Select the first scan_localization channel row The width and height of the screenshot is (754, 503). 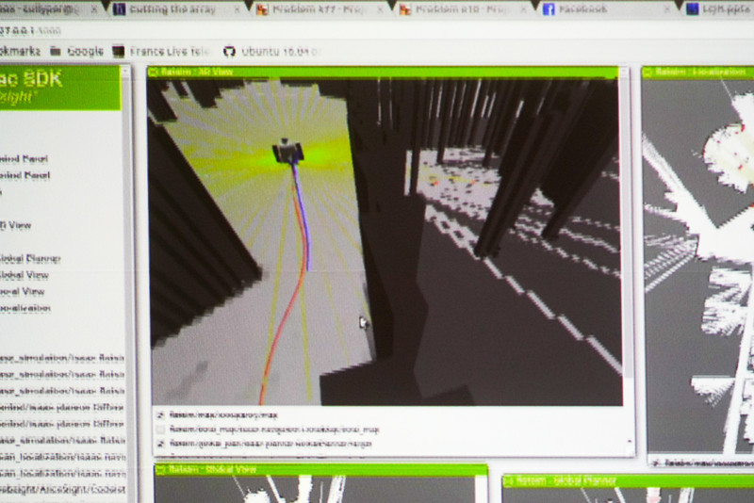click(62, 457)
